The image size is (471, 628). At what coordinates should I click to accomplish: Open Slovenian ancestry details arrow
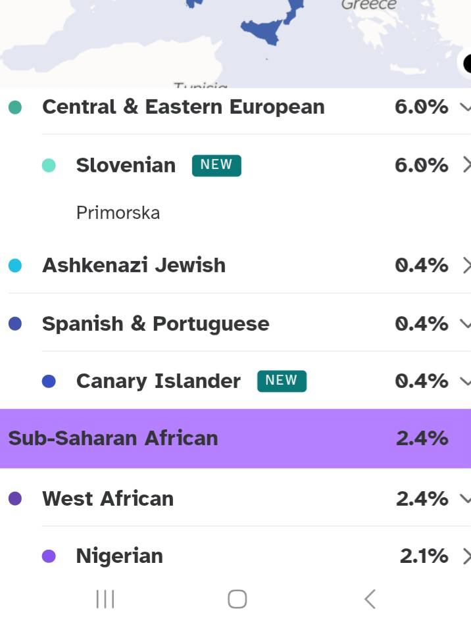[x=466, y=164]
